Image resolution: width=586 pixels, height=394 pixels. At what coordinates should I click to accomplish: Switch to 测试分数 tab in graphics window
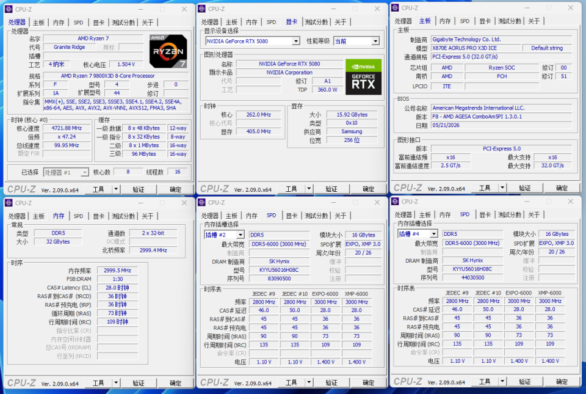tap(316, 23)
